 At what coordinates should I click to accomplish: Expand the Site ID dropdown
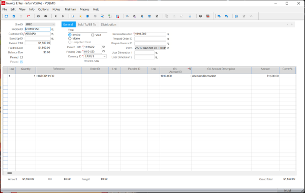(x=53, y=24)
